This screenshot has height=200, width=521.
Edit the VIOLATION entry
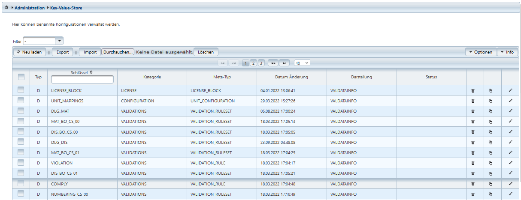tap(510, 163)
